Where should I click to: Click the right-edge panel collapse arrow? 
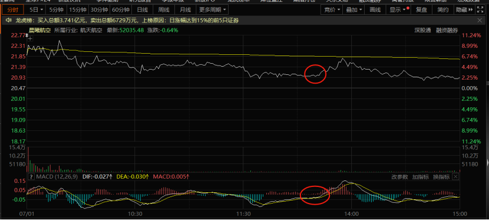pyautogui.click(x=487, y=163)
